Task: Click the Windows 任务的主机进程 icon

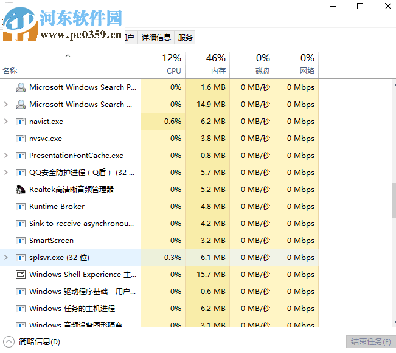Action: [x=21, y=309]
